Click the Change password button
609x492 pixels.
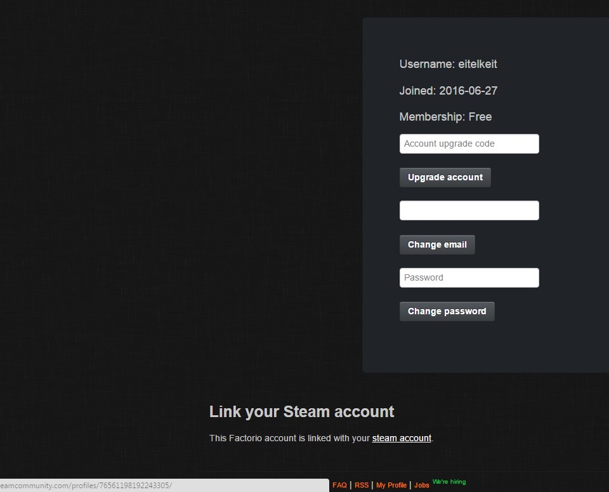(447, 312)
